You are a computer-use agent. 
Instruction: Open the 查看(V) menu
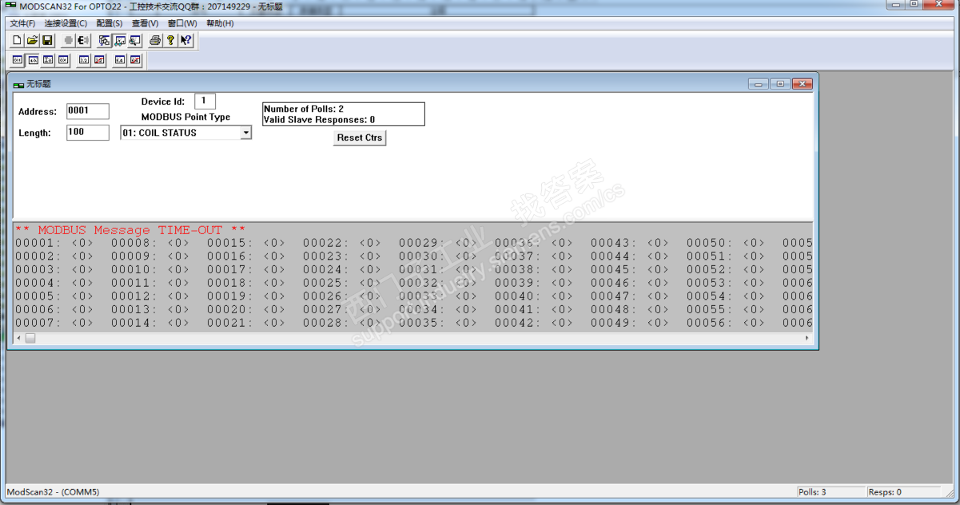(145, 23)
